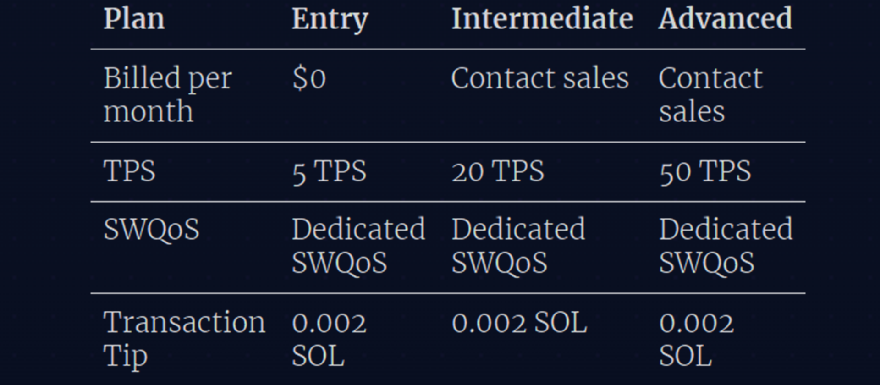This screenshot has height=385, width=880.
Task: Select the "50 TPS" cell
Action: [705, 172]
